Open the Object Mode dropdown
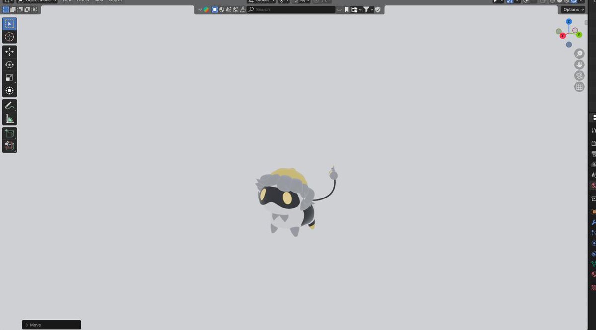 pyautogui.click(x=37, y=1)
